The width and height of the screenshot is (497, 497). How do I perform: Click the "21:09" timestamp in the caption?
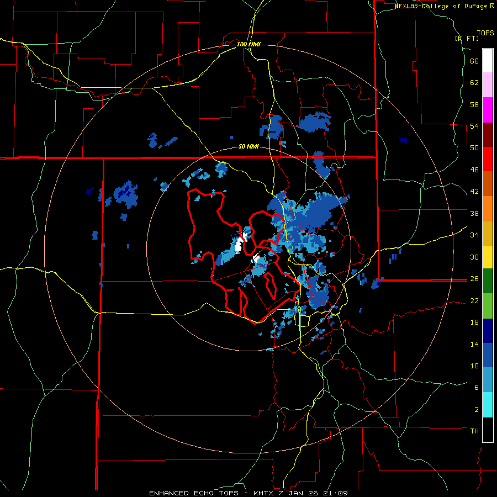point(336,493)
